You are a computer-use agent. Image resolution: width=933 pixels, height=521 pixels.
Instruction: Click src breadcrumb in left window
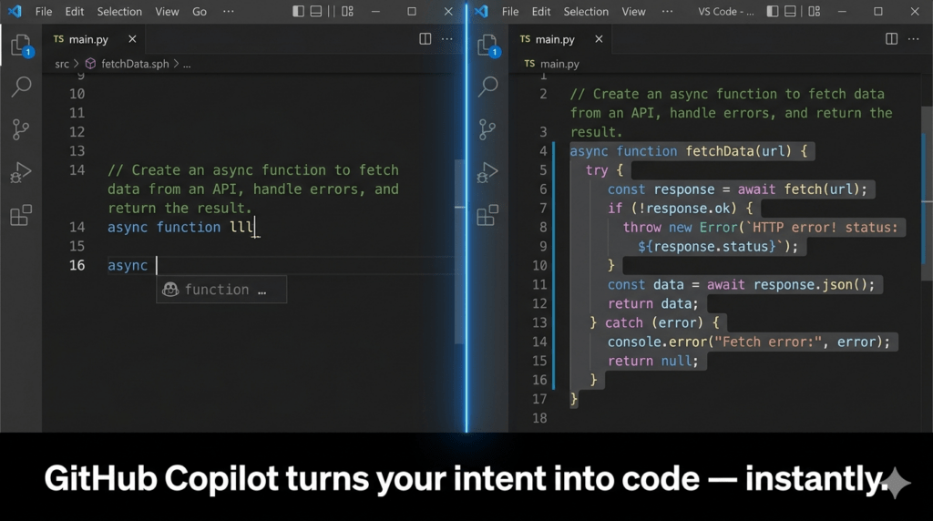click(62, 64)
